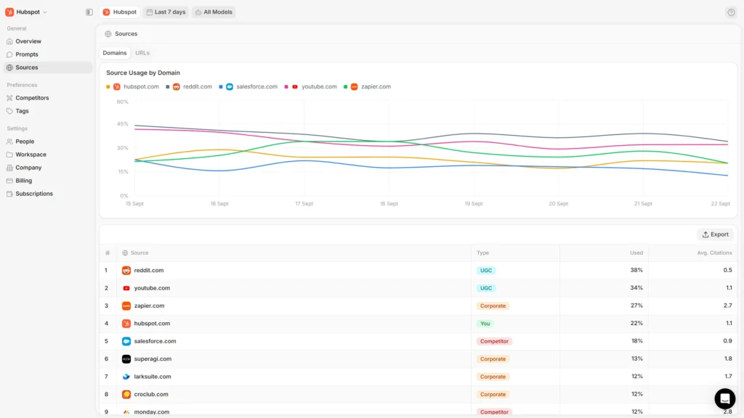Click the People icon in sidebar

pyautogui.click(x=9, y=142)
